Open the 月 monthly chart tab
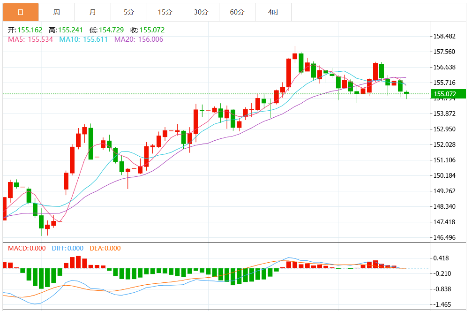Image resolution: width=472 pixels, height=311 pixels. pos(93,12)
